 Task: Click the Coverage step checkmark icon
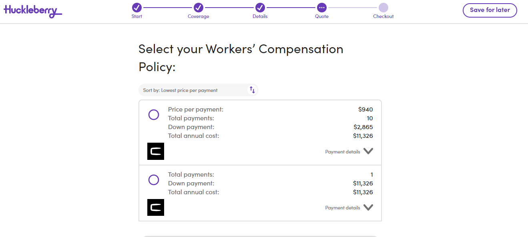tap(199, 8)
